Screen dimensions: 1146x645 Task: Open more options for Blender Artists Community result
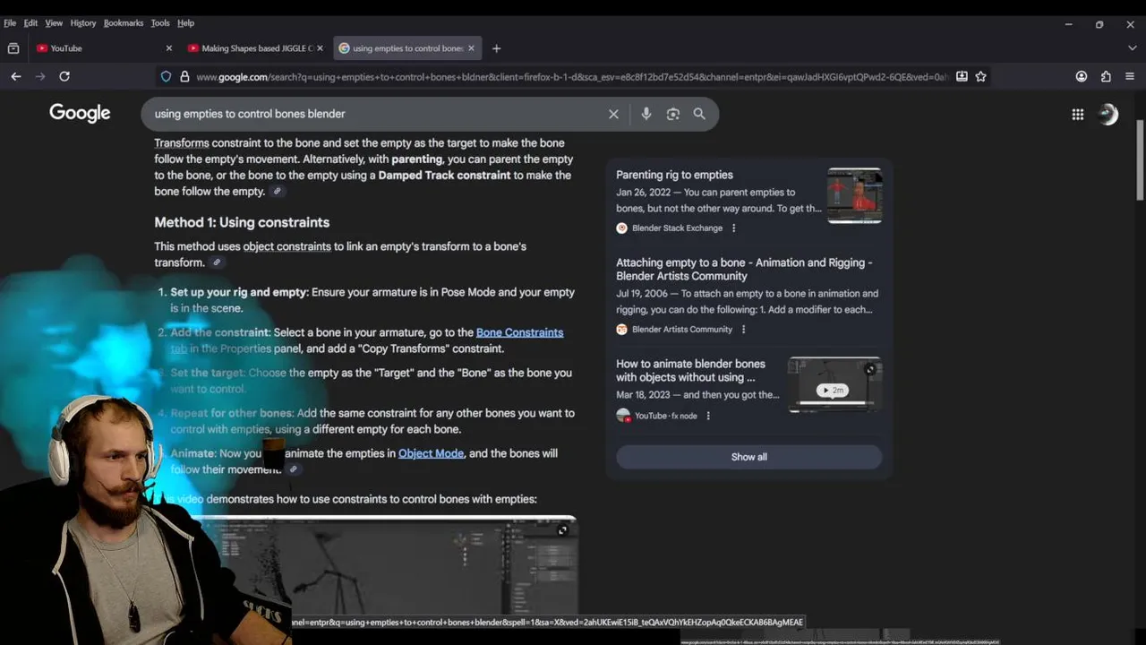click(743, 330)
